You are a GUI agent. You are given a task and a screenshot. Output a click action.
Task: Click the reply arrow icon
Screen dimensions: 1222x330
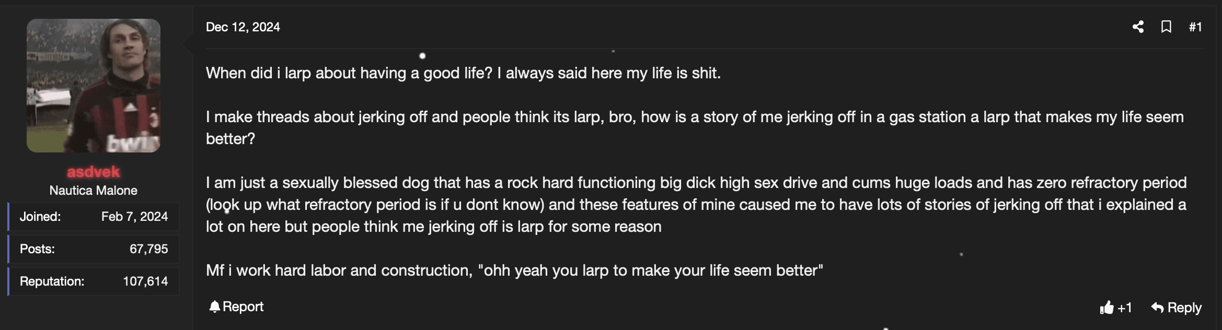point(1157,308)
